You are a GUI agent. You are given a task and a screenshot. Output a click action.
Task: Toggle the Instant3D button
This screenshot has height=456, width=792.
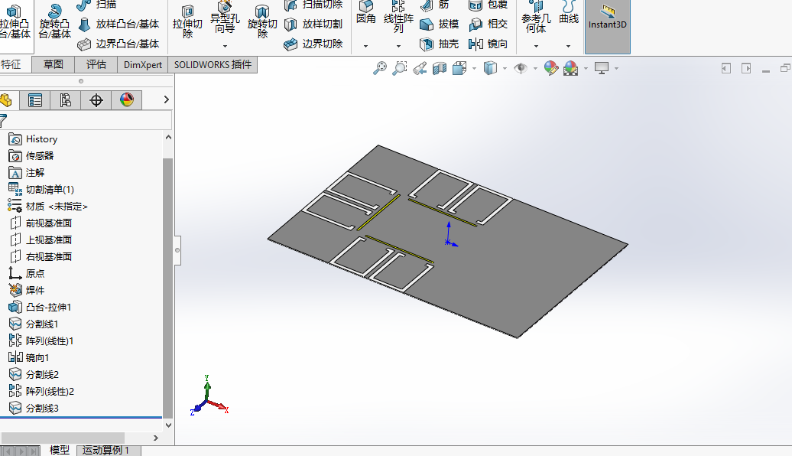click(607, 21)
